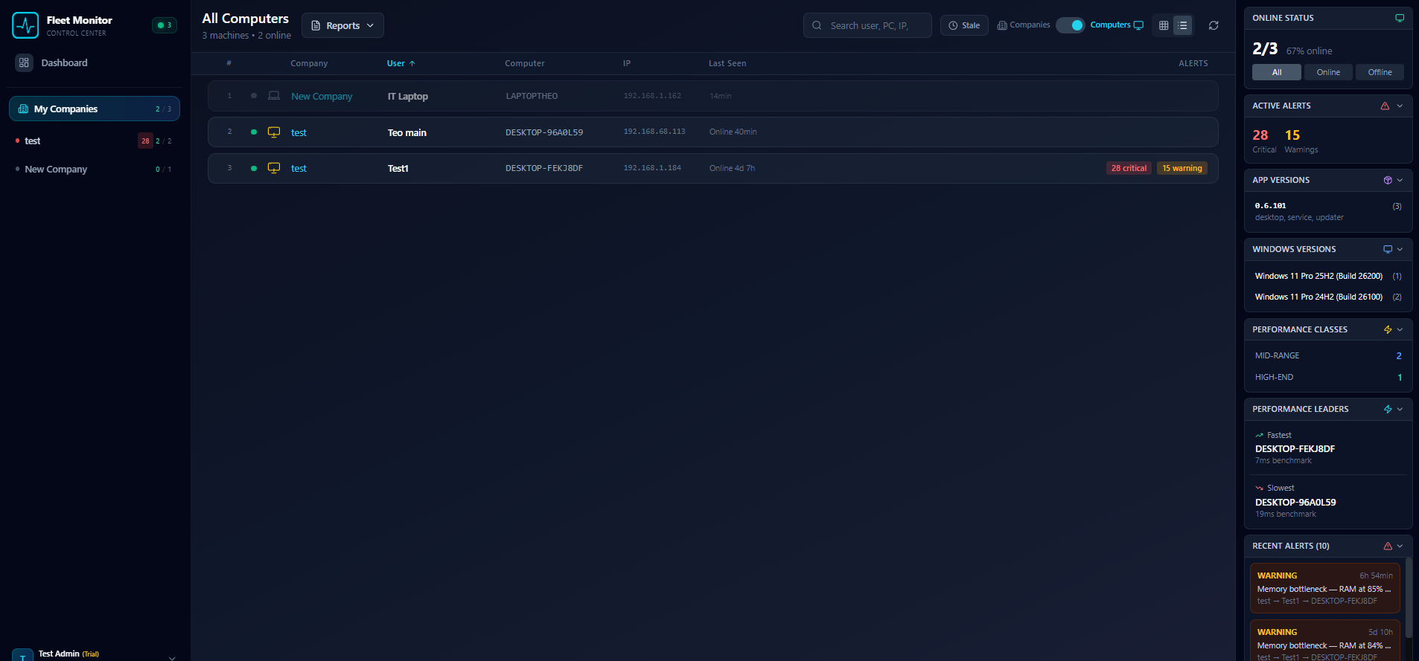Viewport: 1419px width, 661px height.
Task: Click the Performance Classes lightning icon
Action: pos(1388,329)
